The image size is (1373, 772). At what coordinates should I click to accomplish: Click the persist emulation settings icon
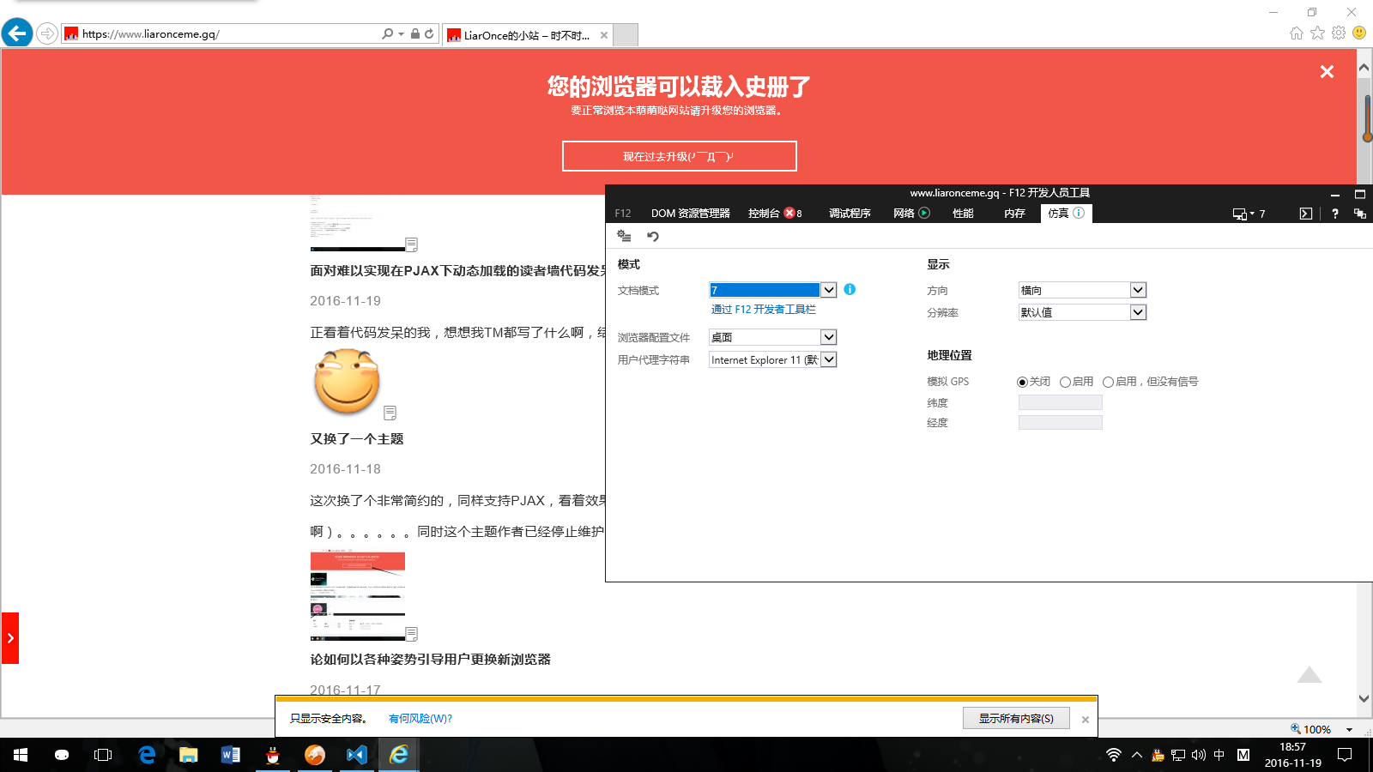(624, 236)
